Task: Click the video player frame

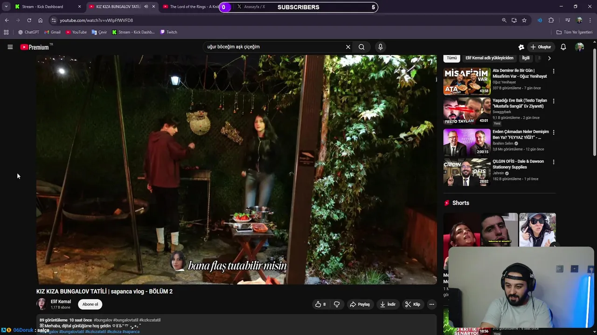Action: (236, 169)
